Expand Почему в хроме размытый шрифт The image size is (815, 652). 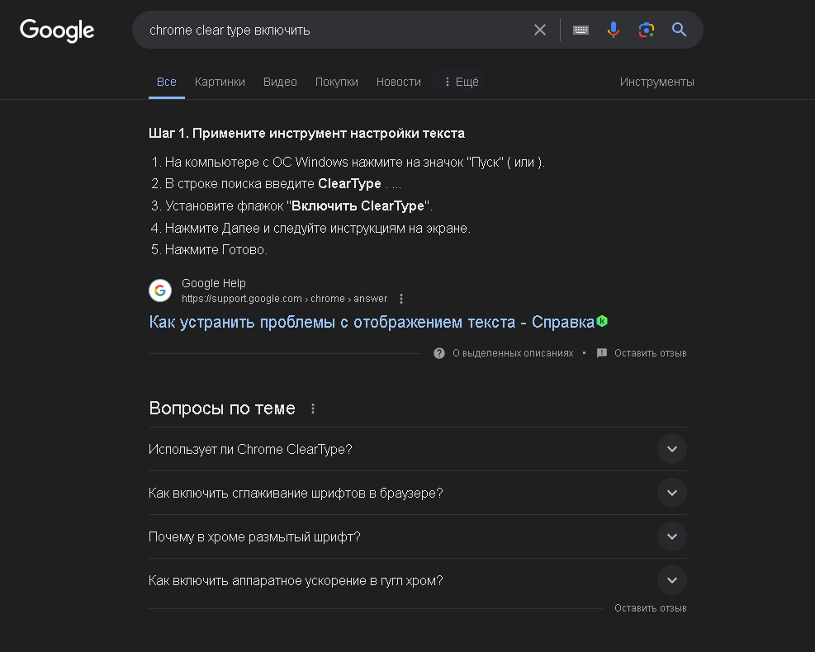671,536
